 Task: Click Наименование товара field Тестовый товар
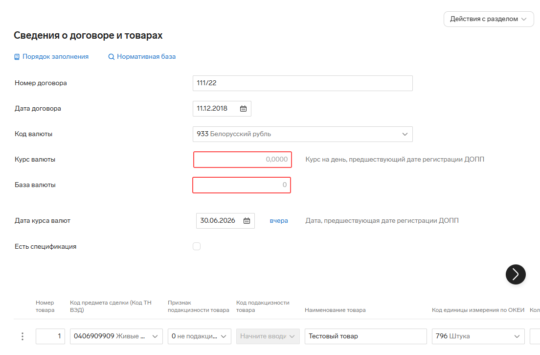coord(366,336)
